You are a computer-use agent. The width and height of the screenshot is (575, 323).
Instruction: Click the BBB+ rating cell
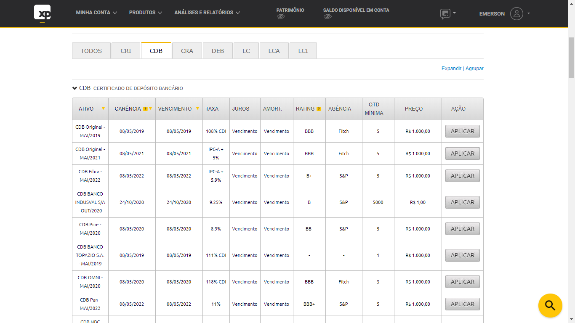pyautogui.click(x=309, y=304)
